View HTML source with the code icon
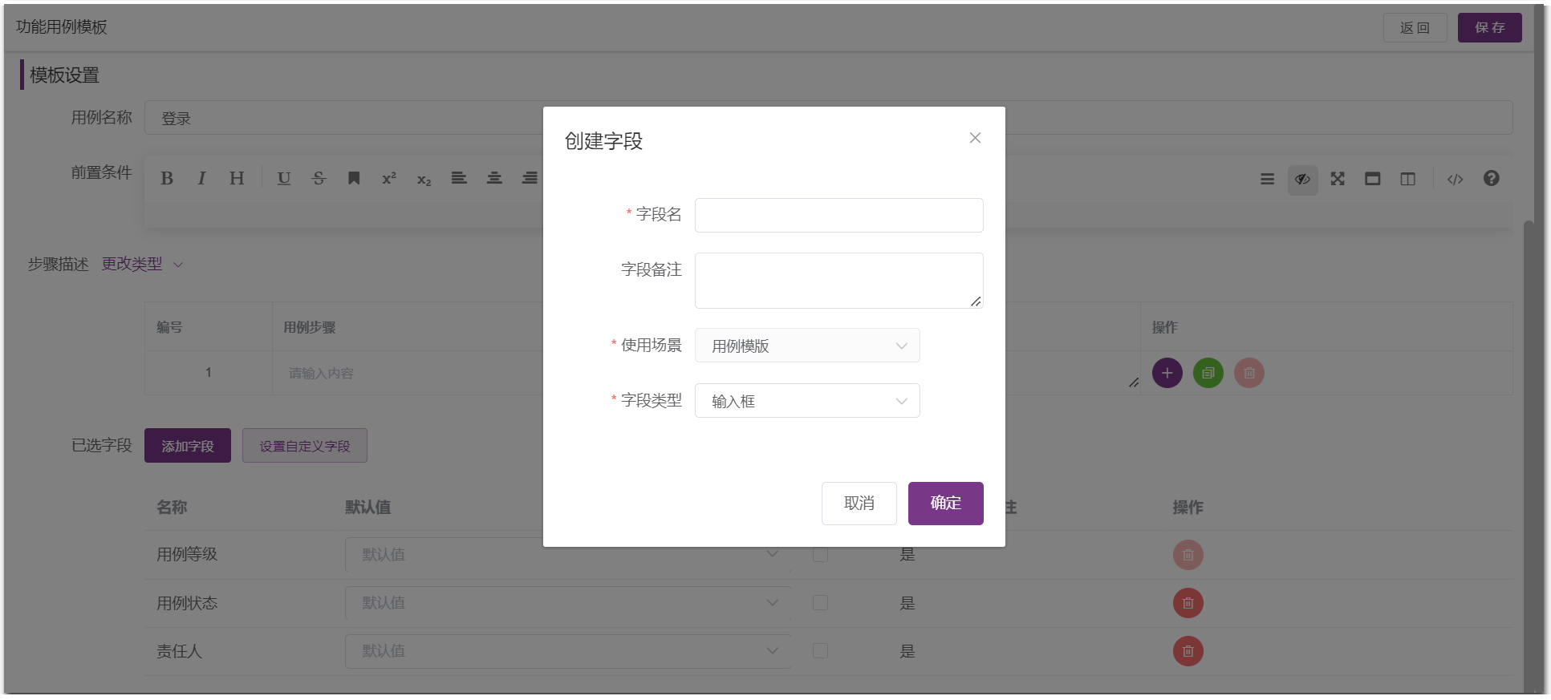1551x700 pixels. click(1456, 179)
